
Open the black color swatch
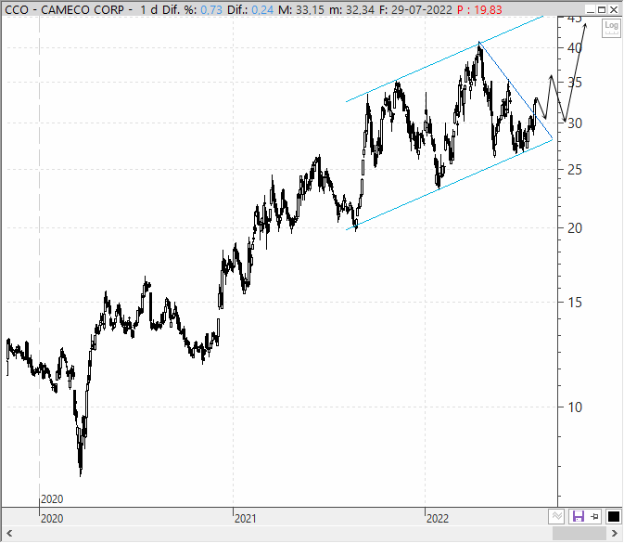(613, 517)
